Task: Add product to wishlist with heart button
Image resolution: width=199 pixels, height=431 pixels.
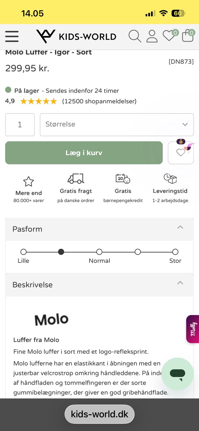Action: coord(181,152)
